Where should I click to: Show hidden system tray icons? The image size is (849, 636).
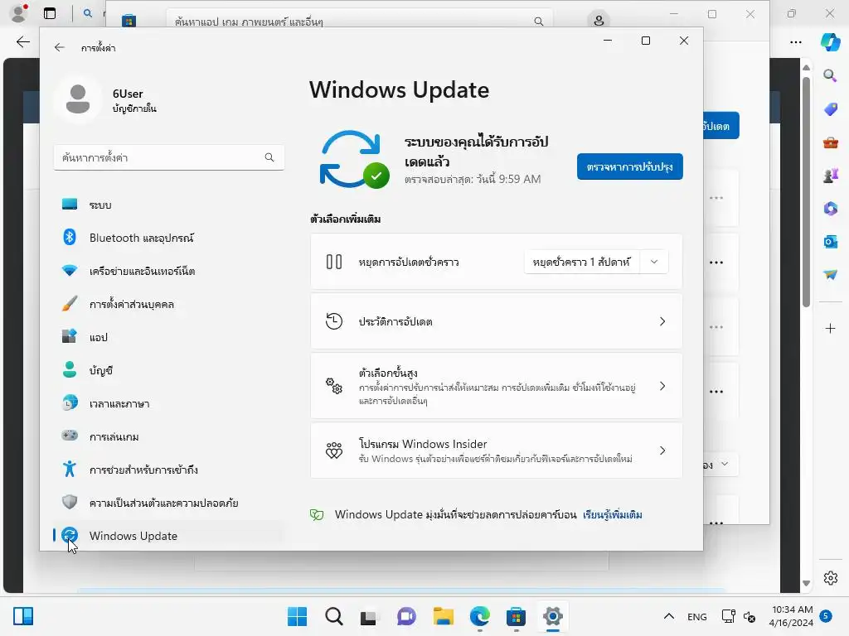[669, 616]
